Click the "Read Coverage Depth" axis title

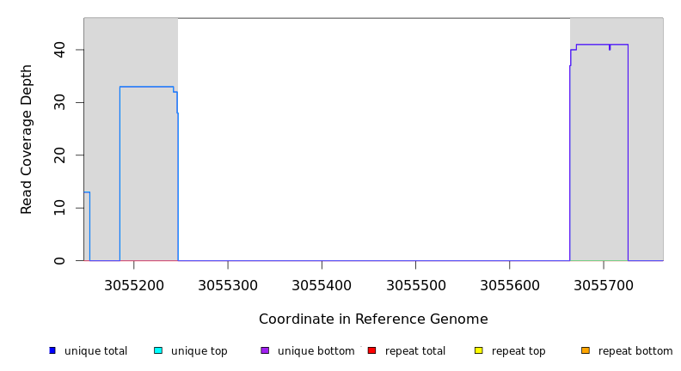(28, 139)
